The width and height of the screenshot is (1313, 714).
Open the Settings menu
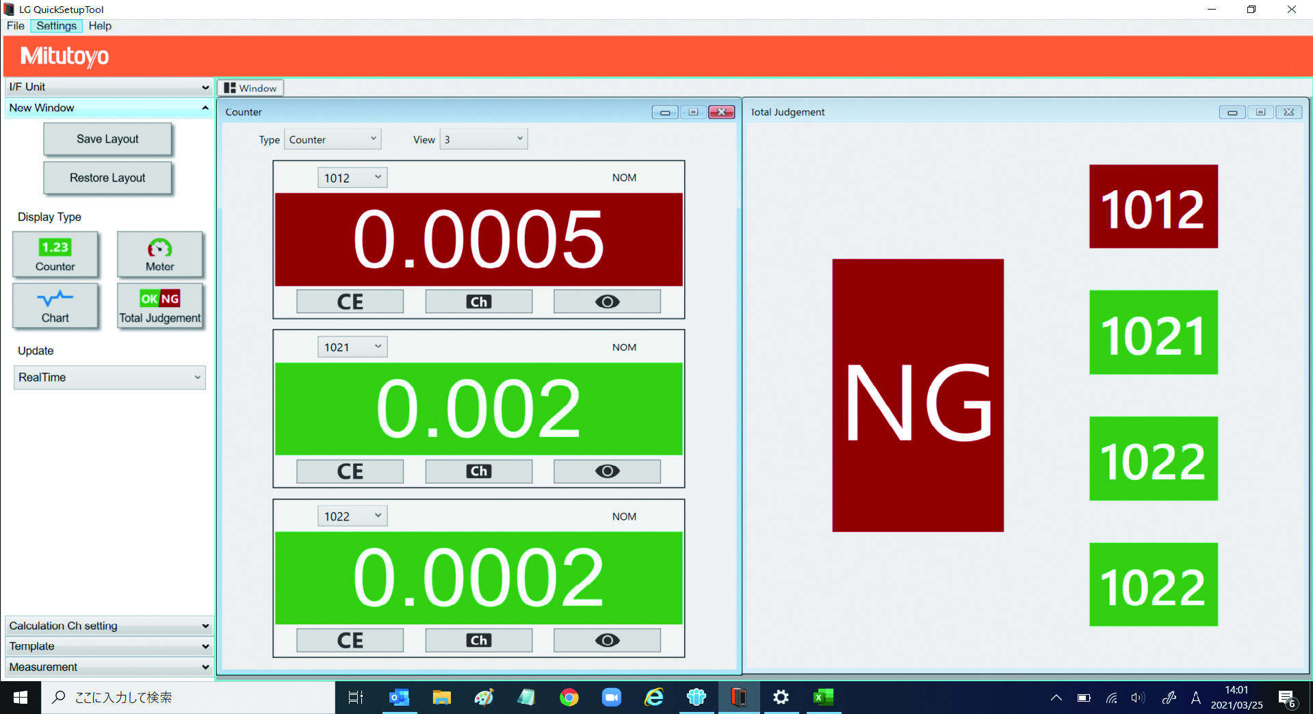click(x=56, y=26)
